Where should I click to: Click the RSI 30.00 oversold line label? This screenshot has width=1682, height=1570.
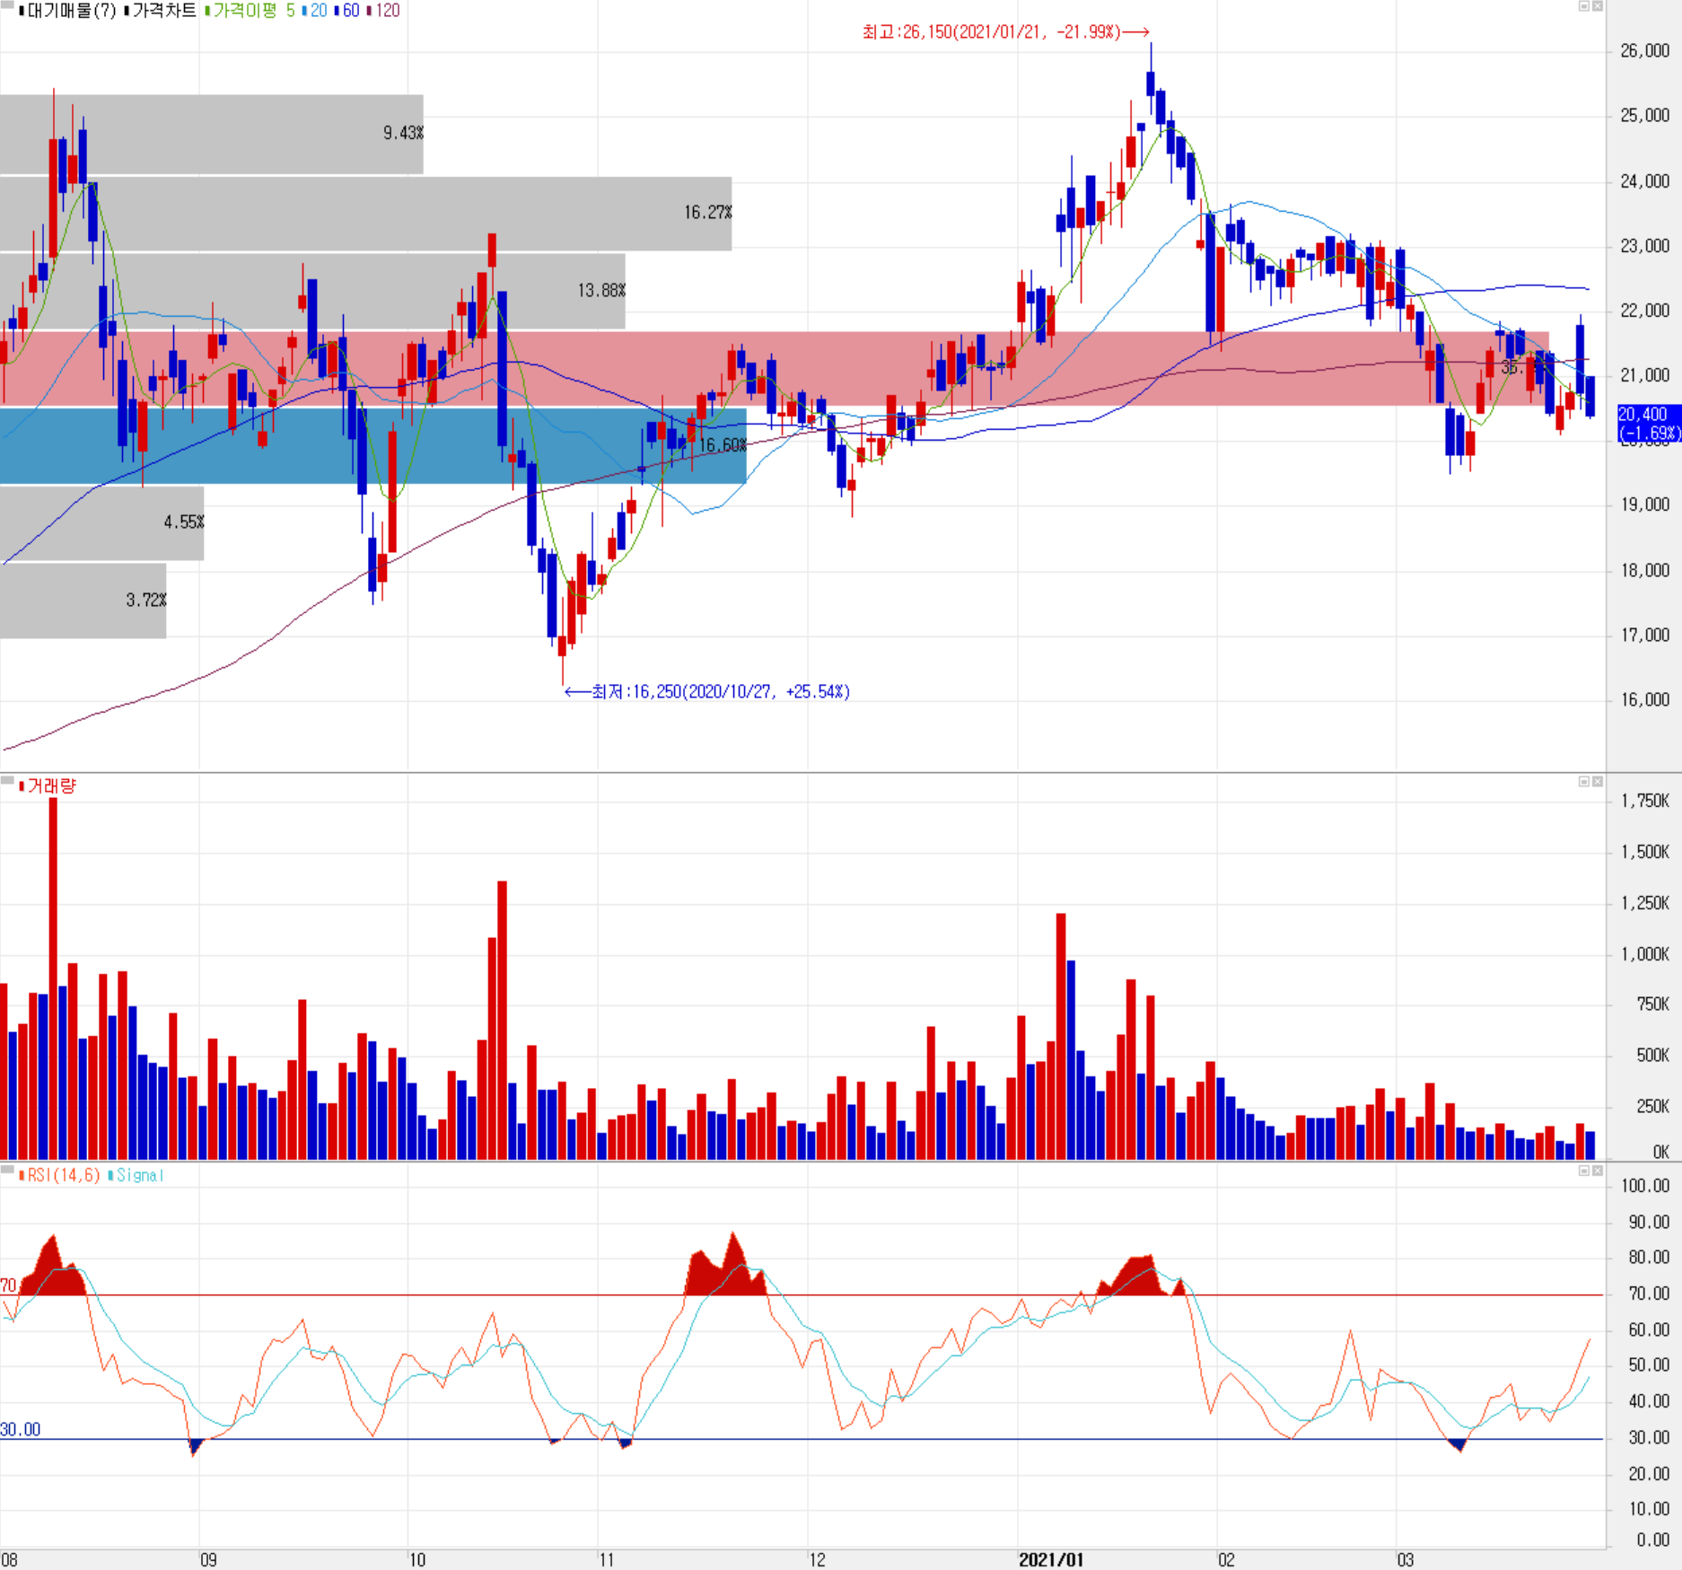pyautogui.click(x=21, y=1429)
